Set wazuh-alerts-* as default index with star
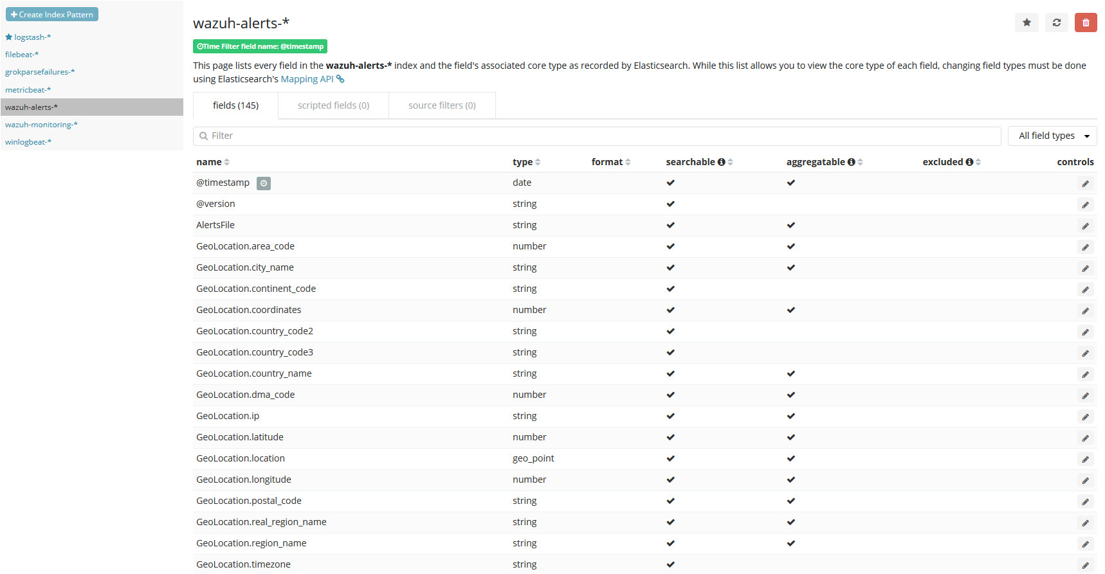Screen dimensions: 1105x574 click(x=1027, y=22)
